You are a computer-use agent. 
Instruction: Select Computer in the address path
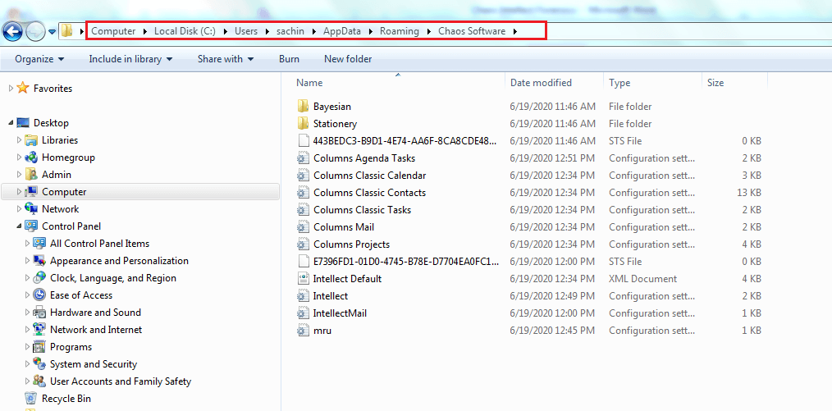(113, 31)
